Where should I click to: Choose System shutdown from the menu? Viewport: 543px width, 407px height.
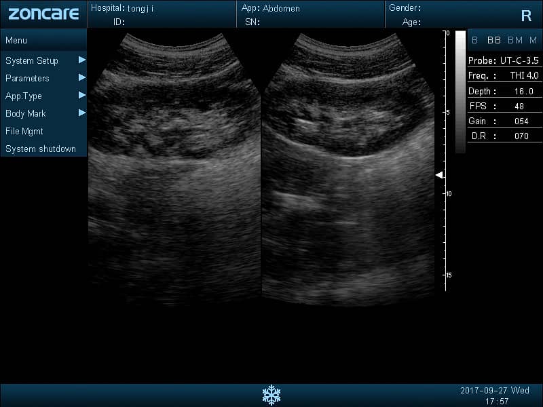coord(41,149)
